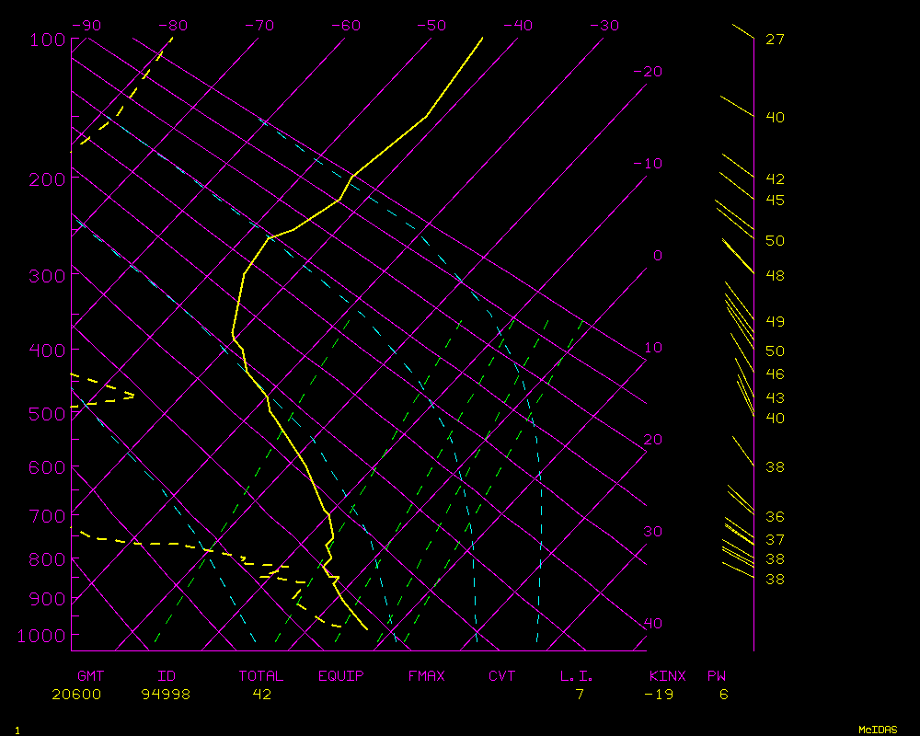
Task: Click the 100 pressure level label
Action: (49, 40)
